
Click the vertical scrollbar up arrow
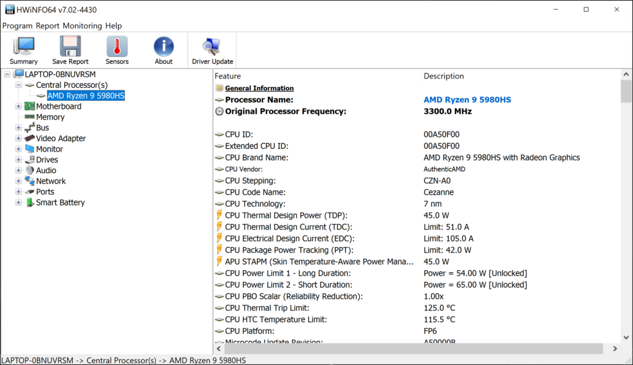coord(626,74)
